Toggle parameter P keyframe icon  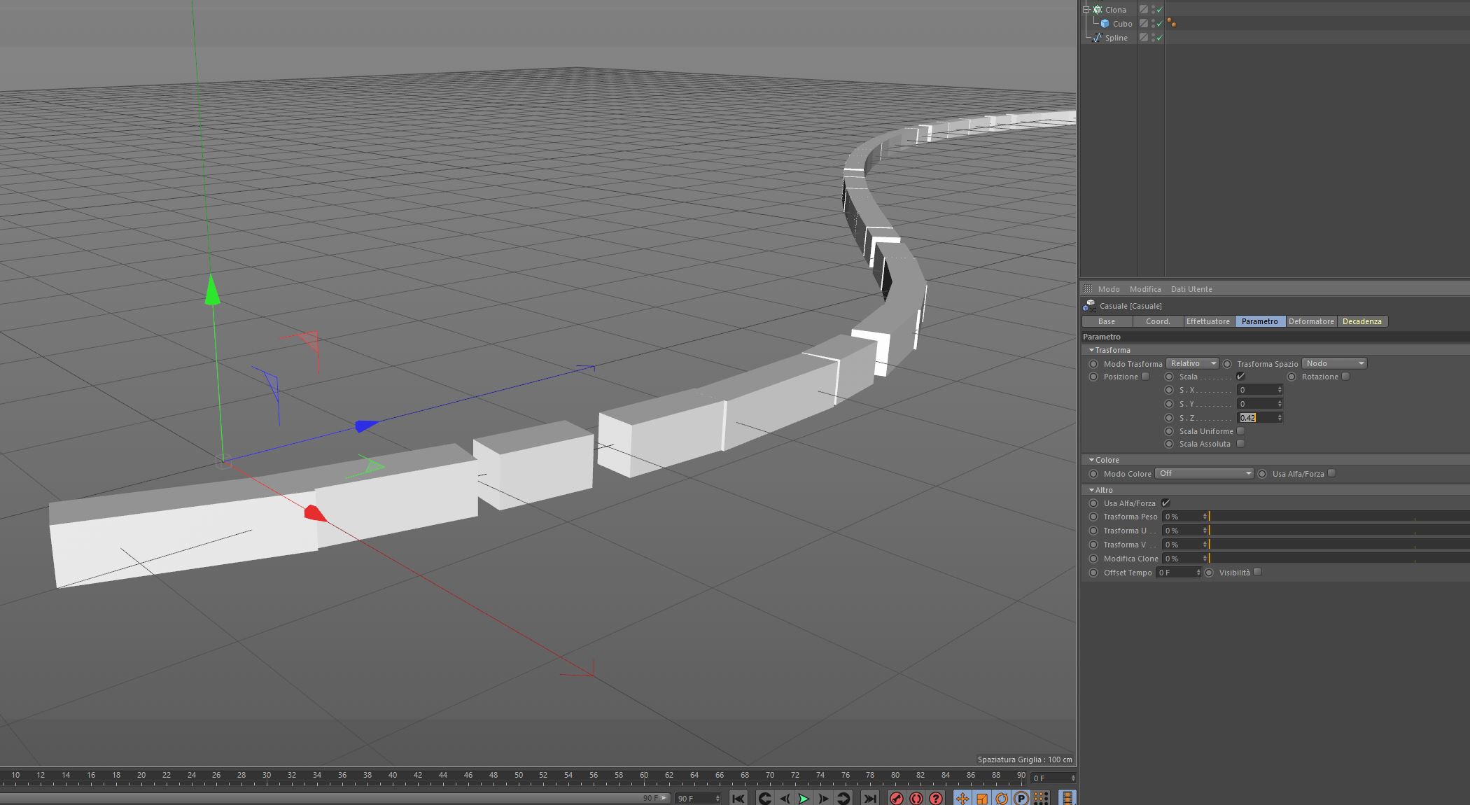click(1021, 798)
